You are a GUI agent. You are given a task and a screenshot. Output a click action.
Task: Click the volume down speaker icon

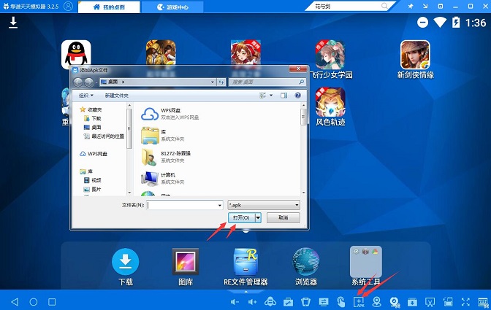pos(235,301)
